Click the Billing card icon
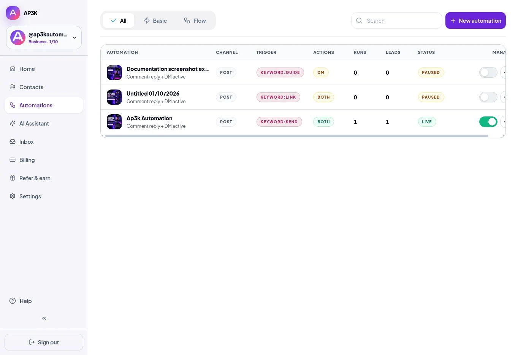Screen dimensions: 518x355 coord(13,160)
